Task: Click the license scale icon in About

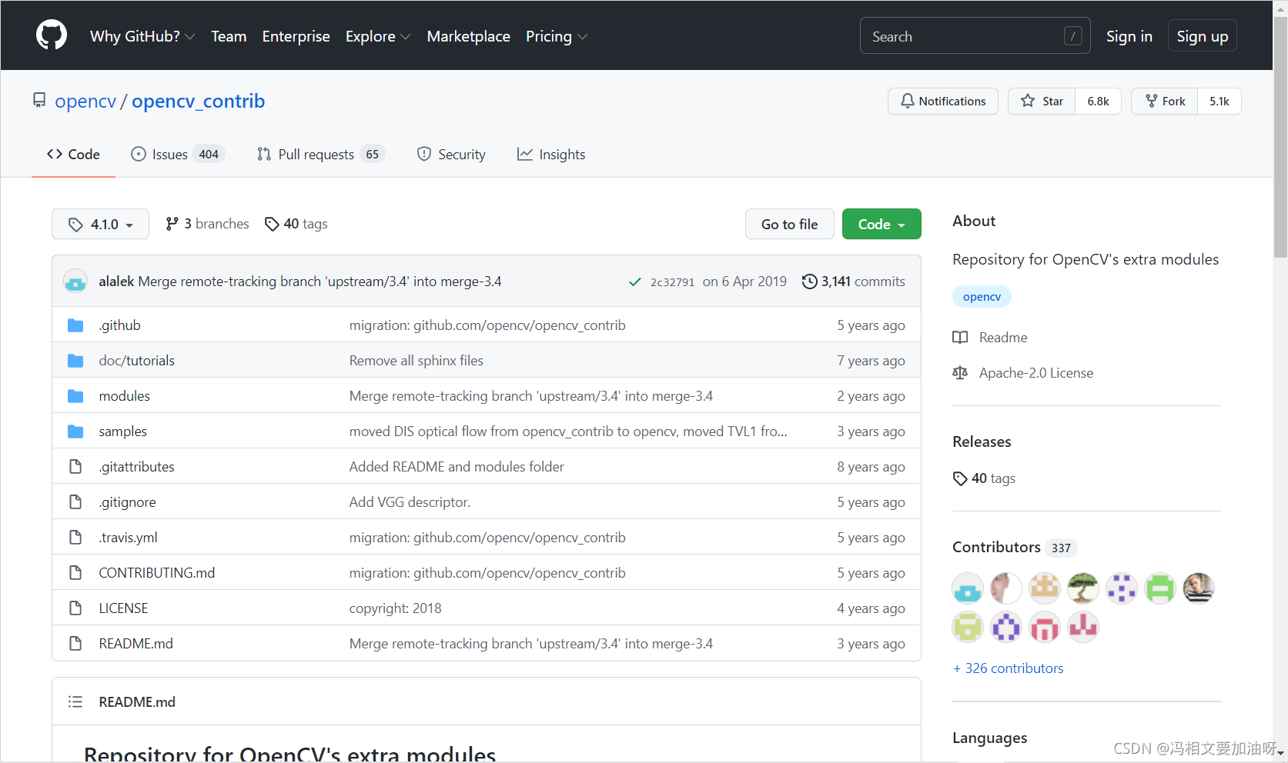Action: click(x=960, y=373)
